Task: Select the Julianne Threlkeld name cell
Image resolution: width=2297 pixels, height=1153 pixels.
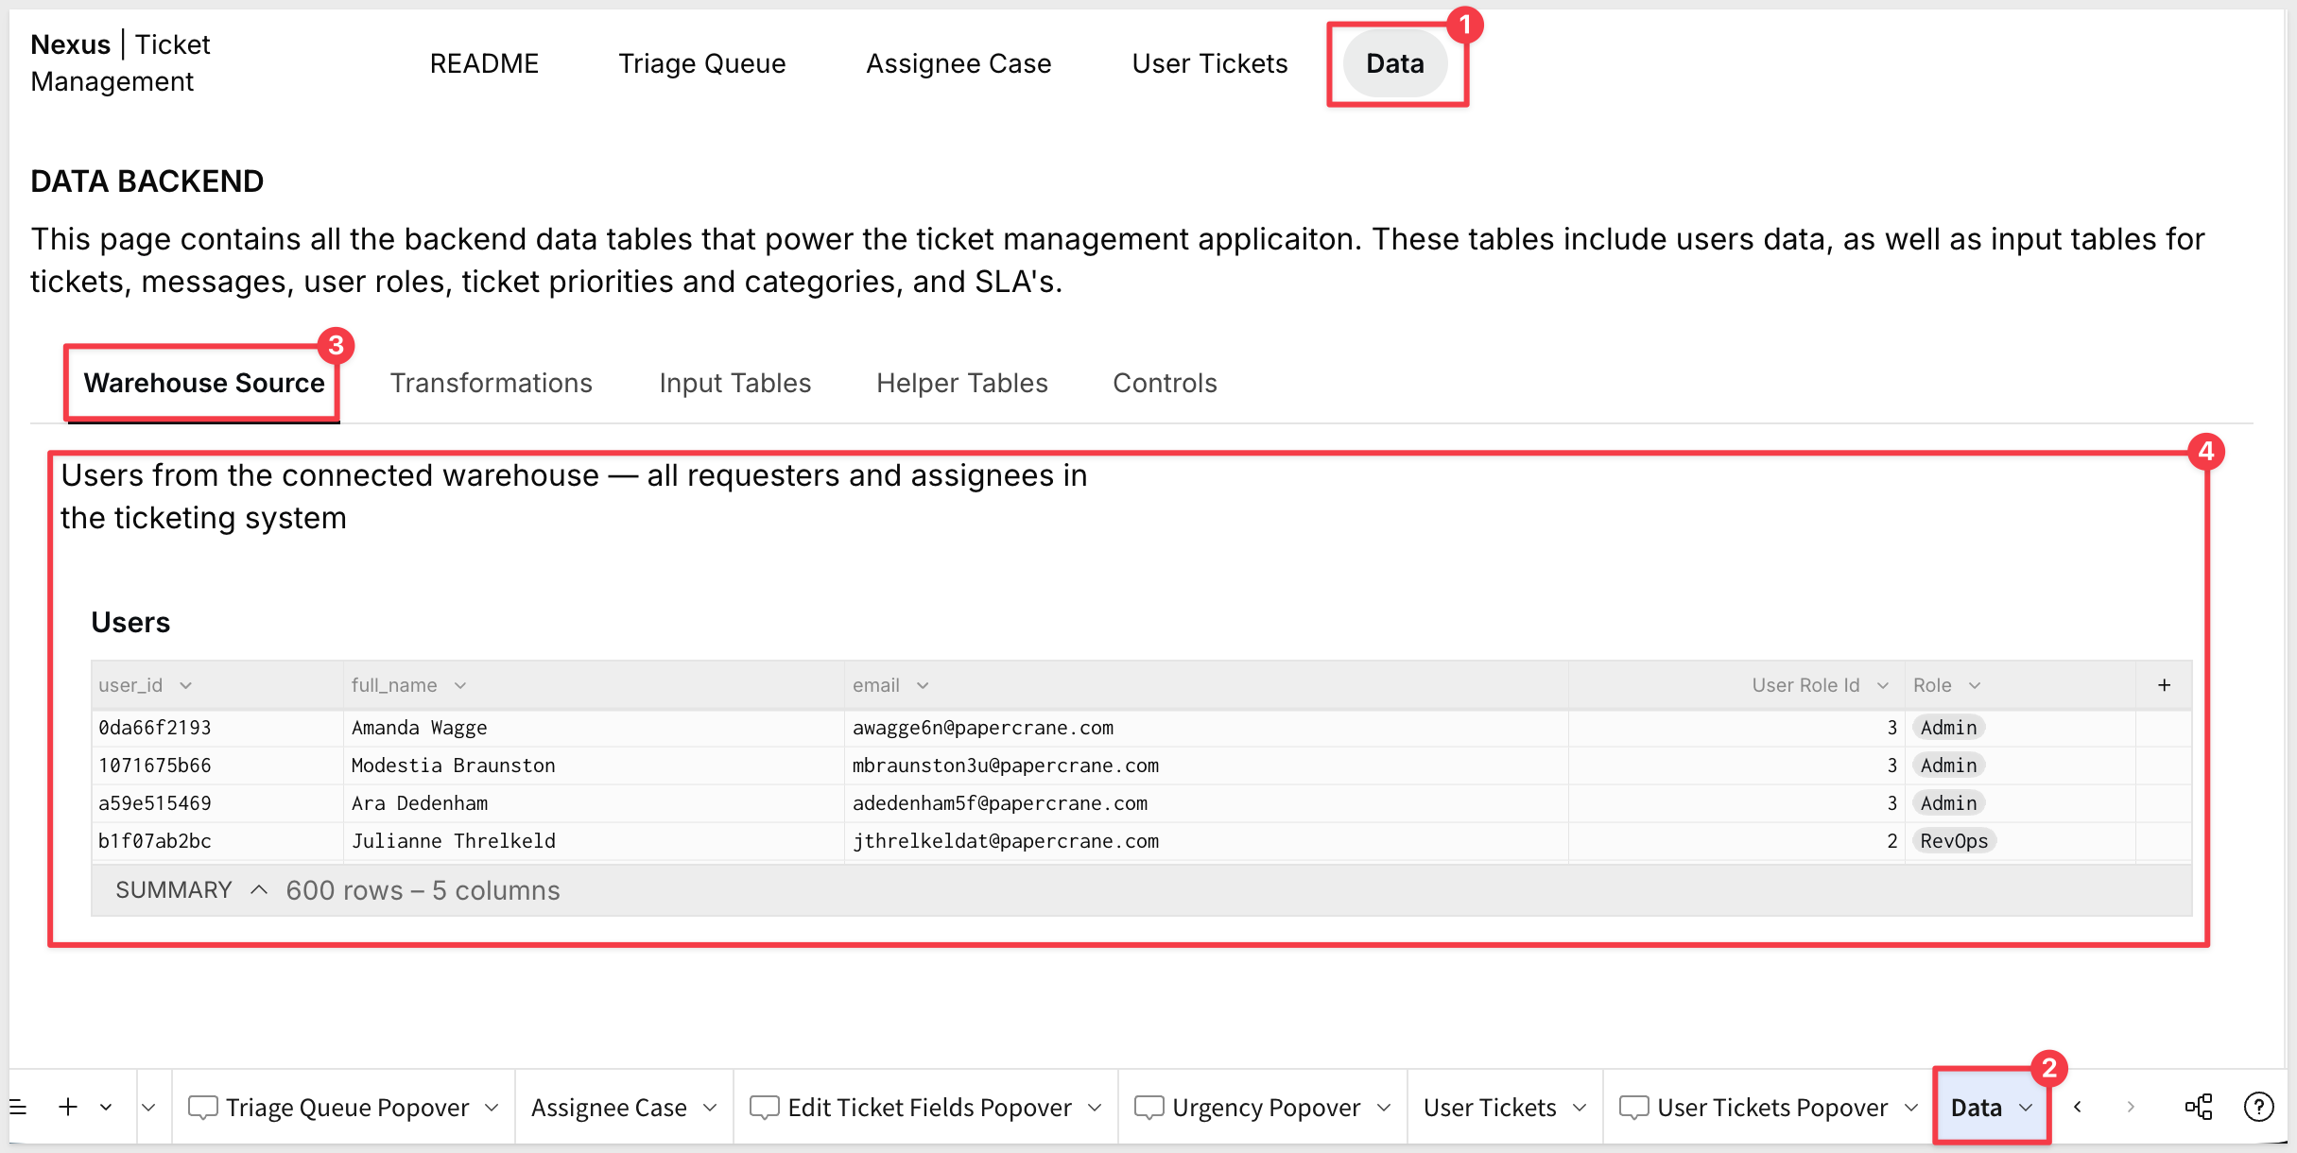Action: click(594, 841)
